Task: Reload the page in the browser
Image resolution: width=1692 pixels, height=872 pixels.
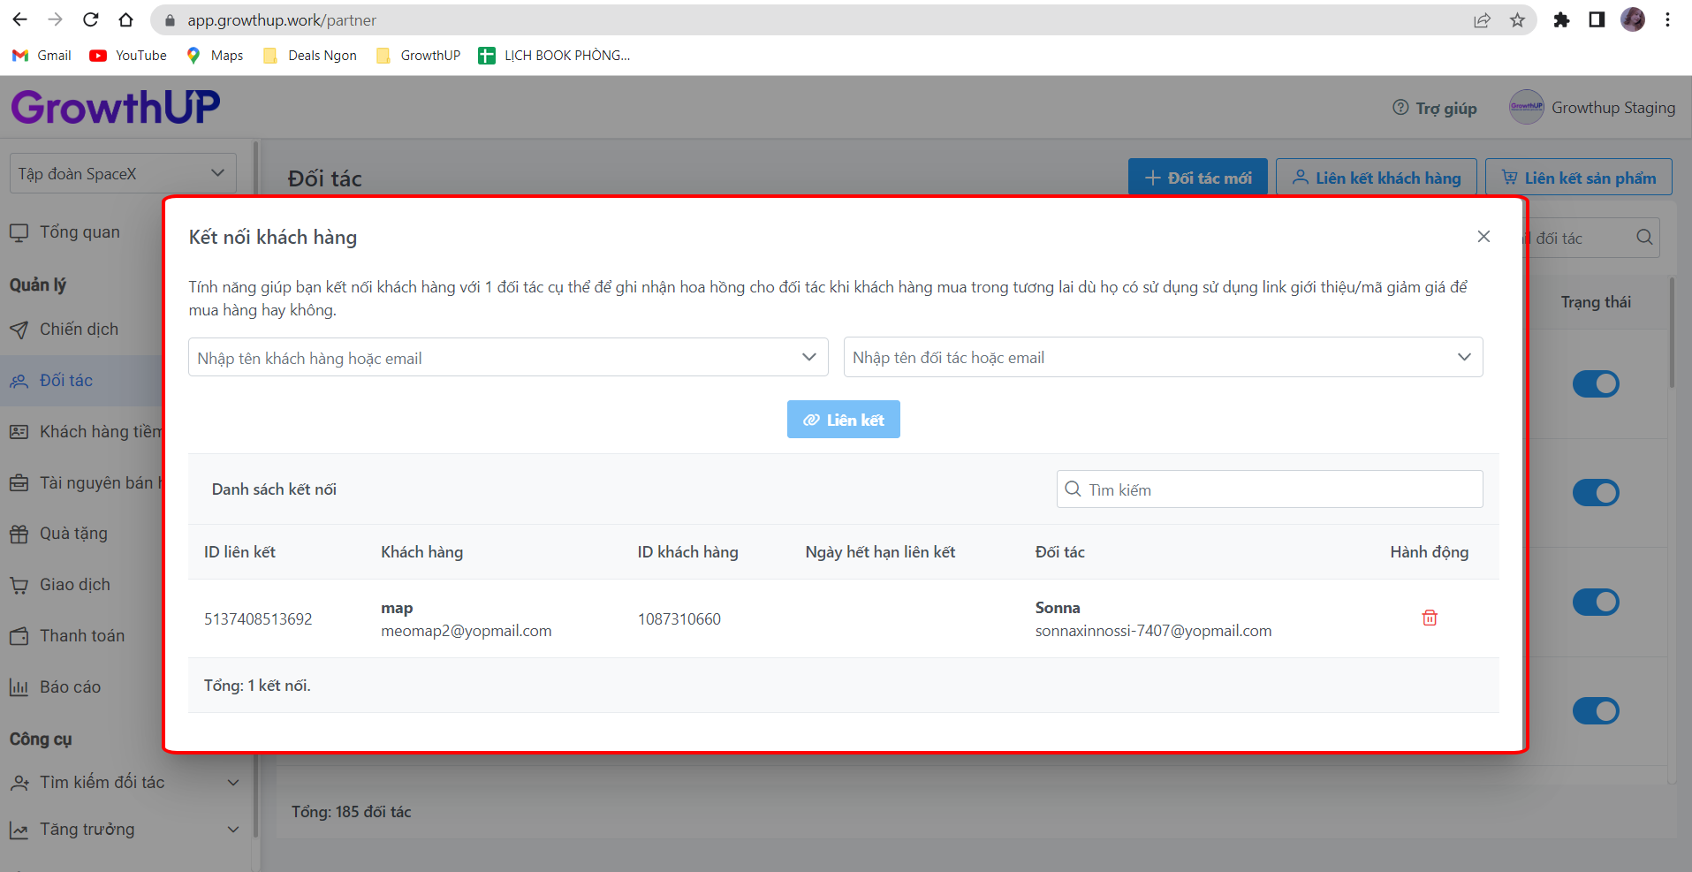Action: click(90, 20)
